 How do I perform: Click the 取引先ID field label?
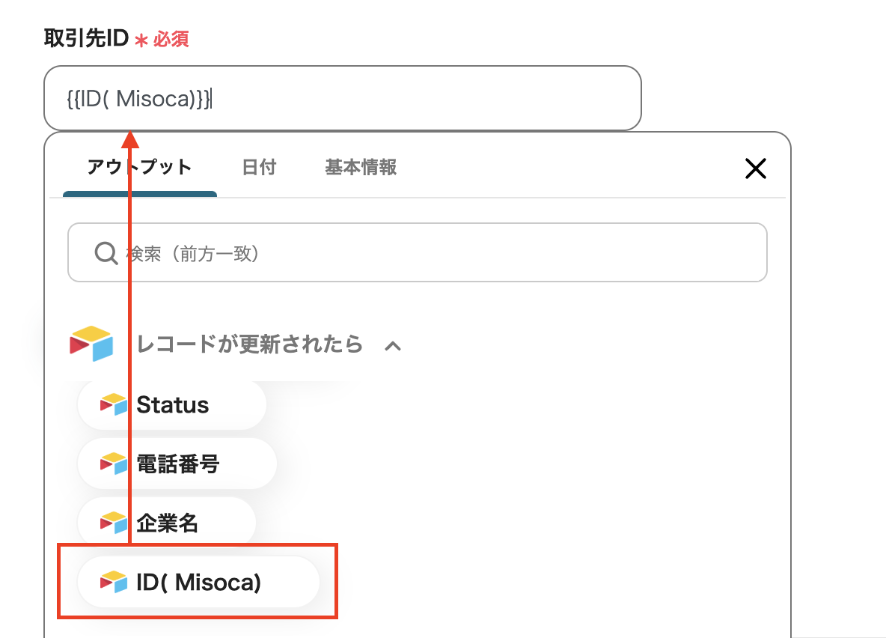[87, 38]
